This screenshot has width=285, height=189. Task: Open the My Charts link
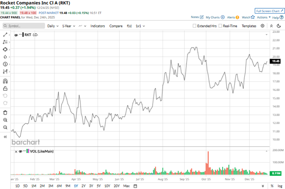tap(213, 17)
